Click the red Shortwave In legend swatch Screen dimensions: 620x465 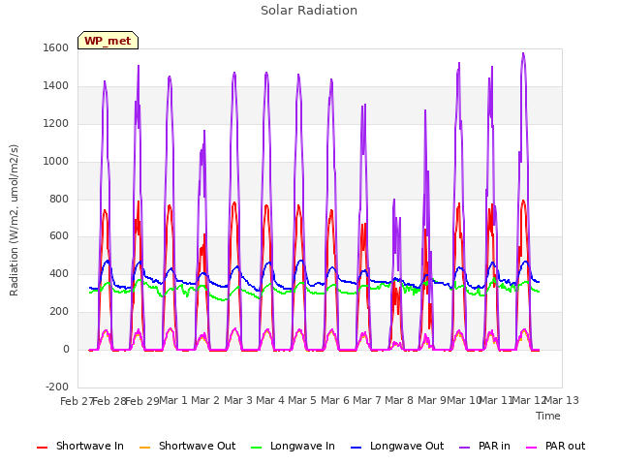tap(43, 448)
